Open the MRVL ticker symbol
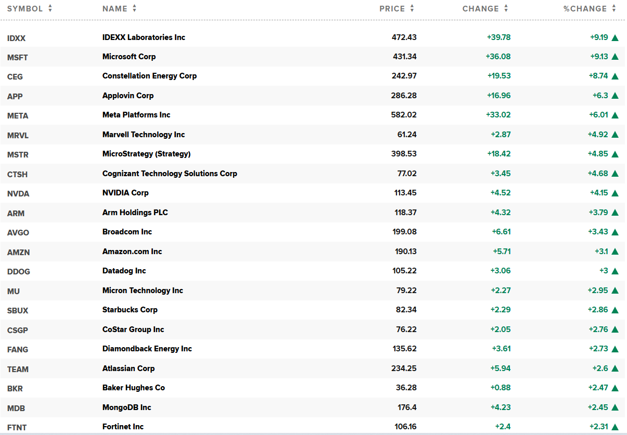Viewport: 627px width, 435px height. click(18, 135)
